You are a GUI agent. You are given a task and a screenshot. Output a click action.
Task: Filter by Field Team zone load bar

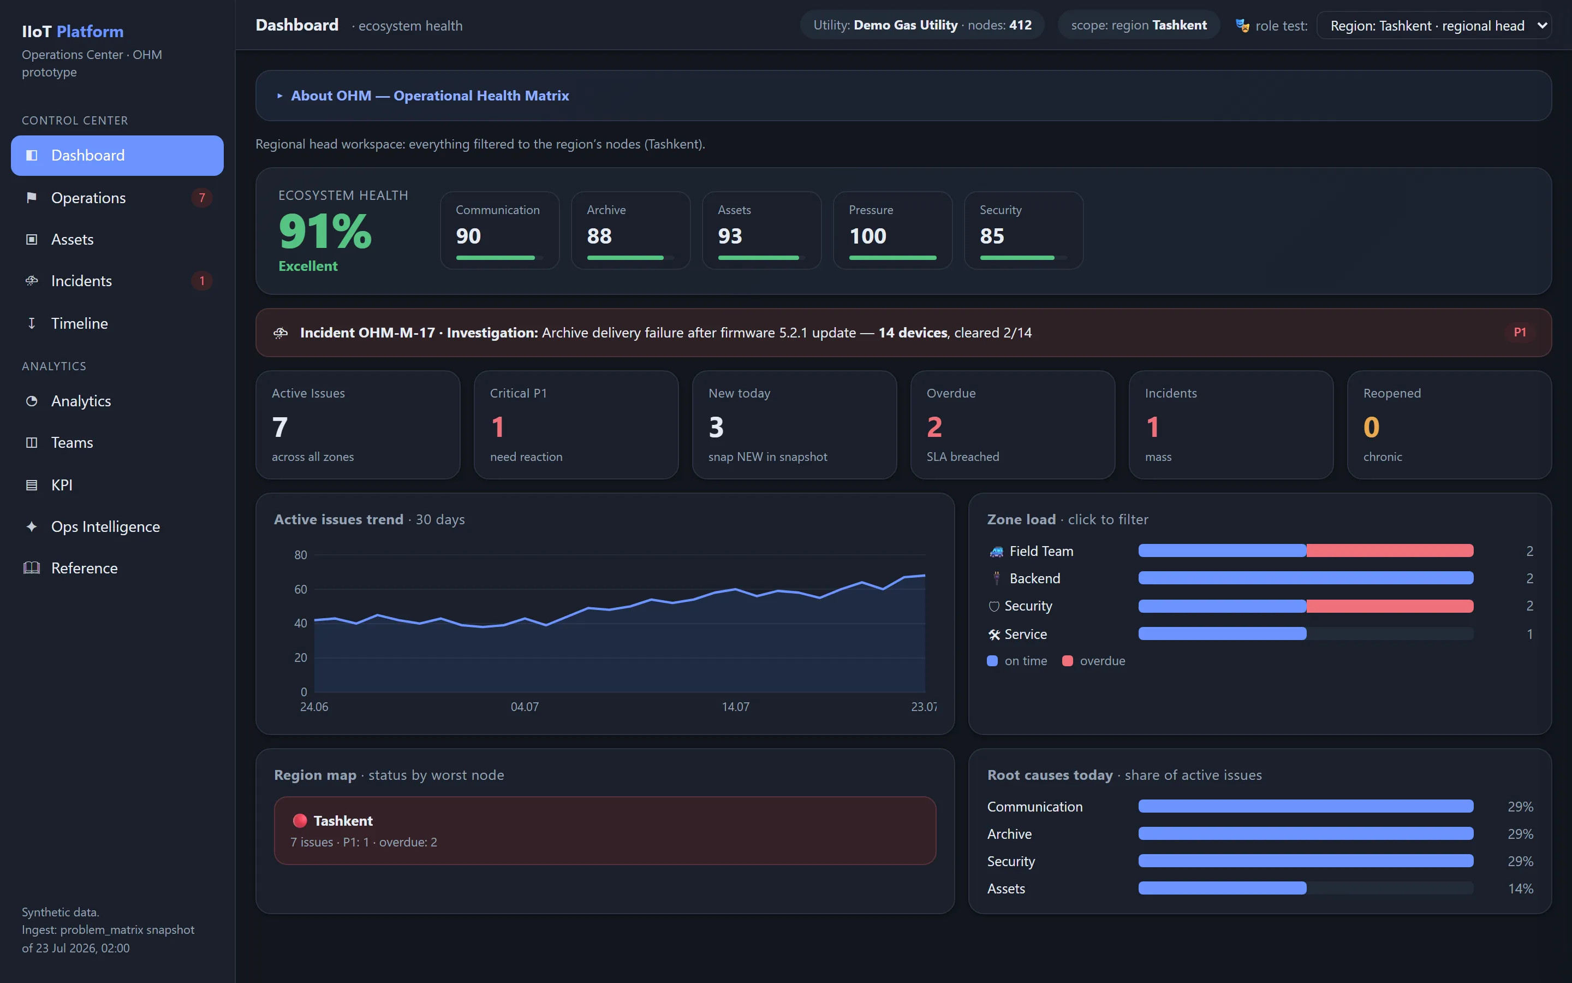click(1306, 552)
